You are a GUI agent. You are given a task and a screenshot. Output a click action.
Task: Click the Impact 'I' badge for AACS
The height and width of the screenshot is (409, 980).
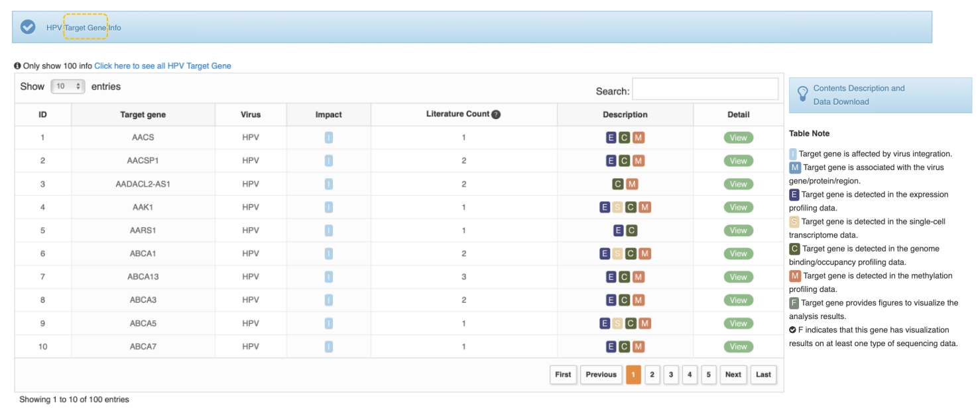[x=329, y=138]
